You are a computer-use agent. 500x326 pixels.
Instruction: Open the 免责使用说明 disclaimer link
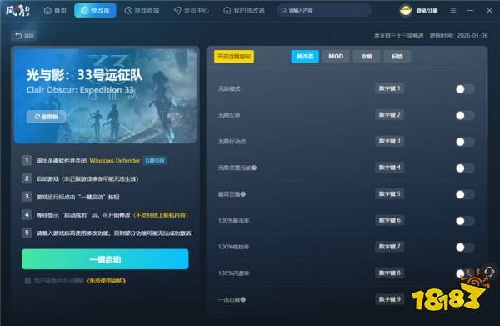(106, 281)
